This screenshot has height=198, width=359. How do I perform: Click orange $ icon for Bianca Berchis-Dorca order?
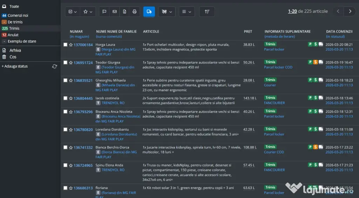316,147
